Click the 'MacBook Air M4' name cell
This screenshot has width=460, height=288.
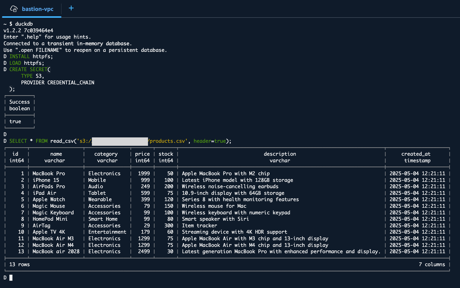[53, 245]
